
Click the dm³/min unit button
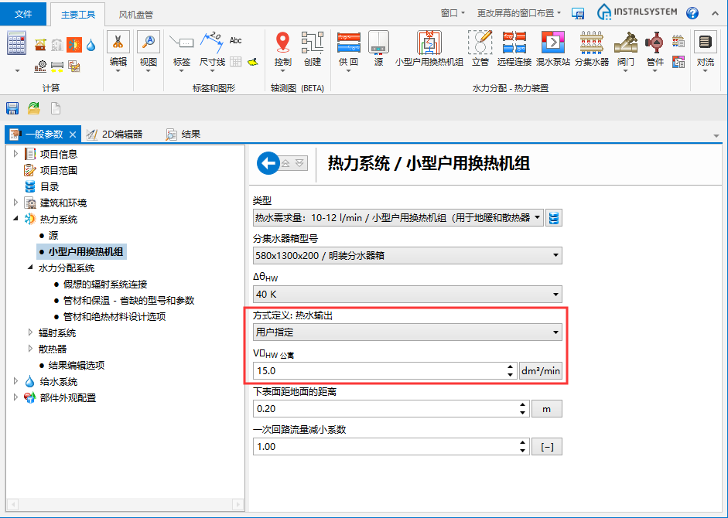click(x=540, y=371)
